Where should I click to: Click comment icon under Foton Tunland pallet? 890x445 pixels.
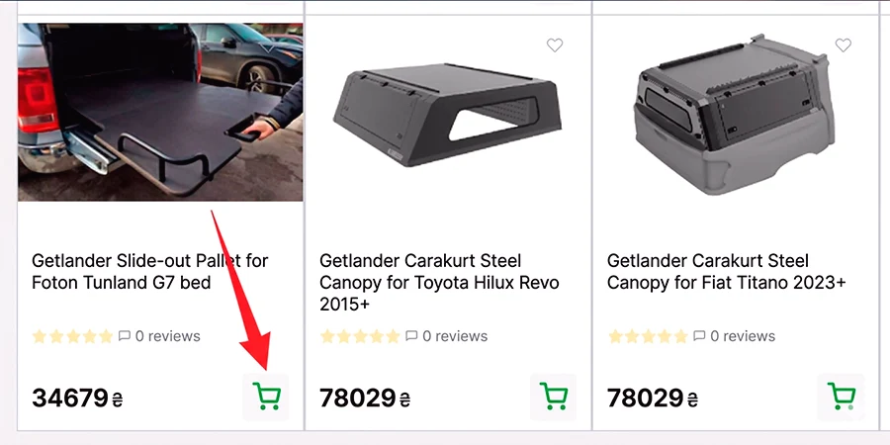click(x=125, y=336)
